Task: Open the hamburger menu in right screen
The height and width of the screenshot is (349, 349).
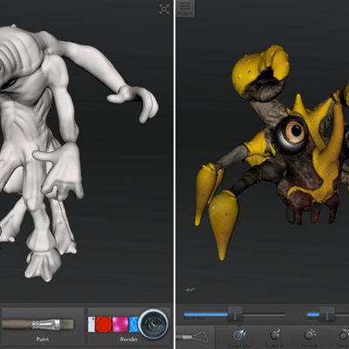Action: (185, 9)
